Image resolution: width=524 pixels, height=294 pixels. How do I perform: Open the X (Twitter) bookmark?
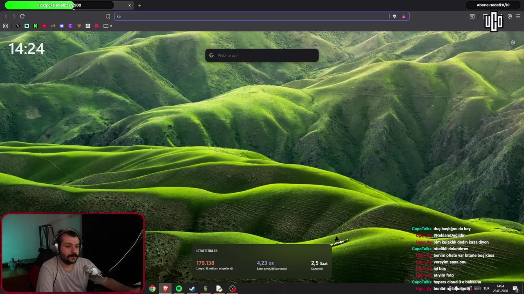pyautogui.click(x=18, y=26)
